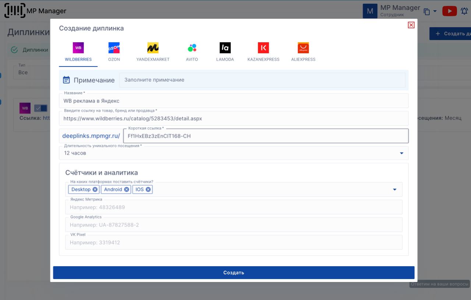Open the copy menu dropdown in header
The width and height of the screenshot is (471, 300).
(x=430, y=11)
